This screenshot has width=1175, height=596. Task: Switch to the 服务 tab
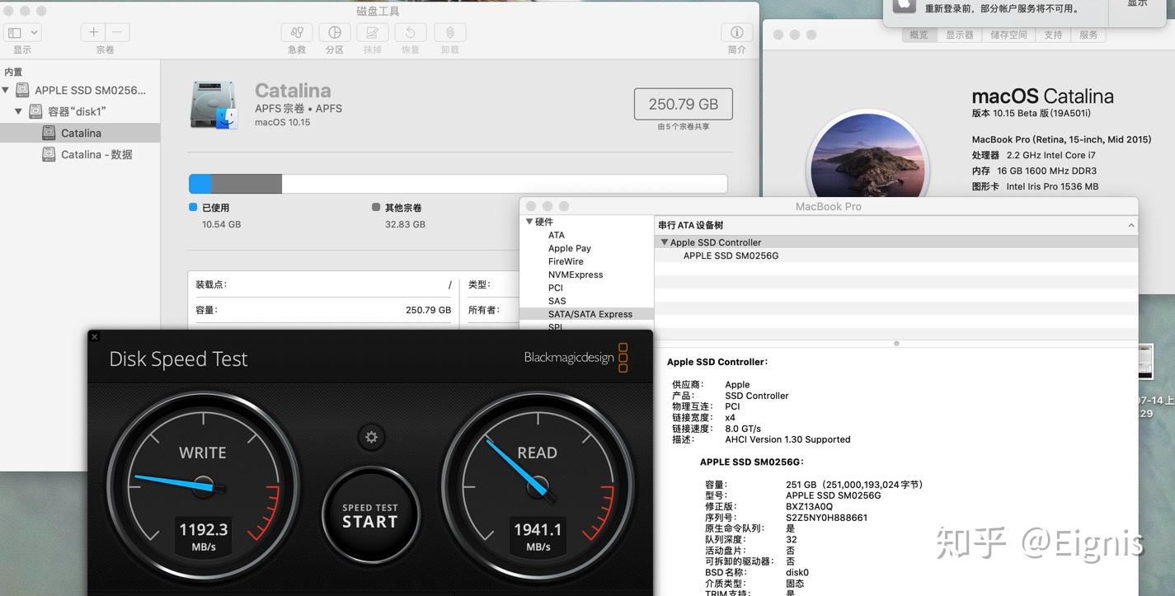(x=1088, y=35)
